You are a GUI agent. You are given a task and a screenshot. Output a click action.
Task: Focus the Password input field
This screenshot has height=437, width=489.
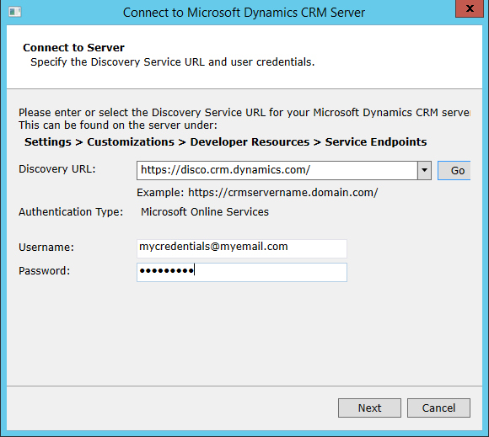click(x=242, y=272)
